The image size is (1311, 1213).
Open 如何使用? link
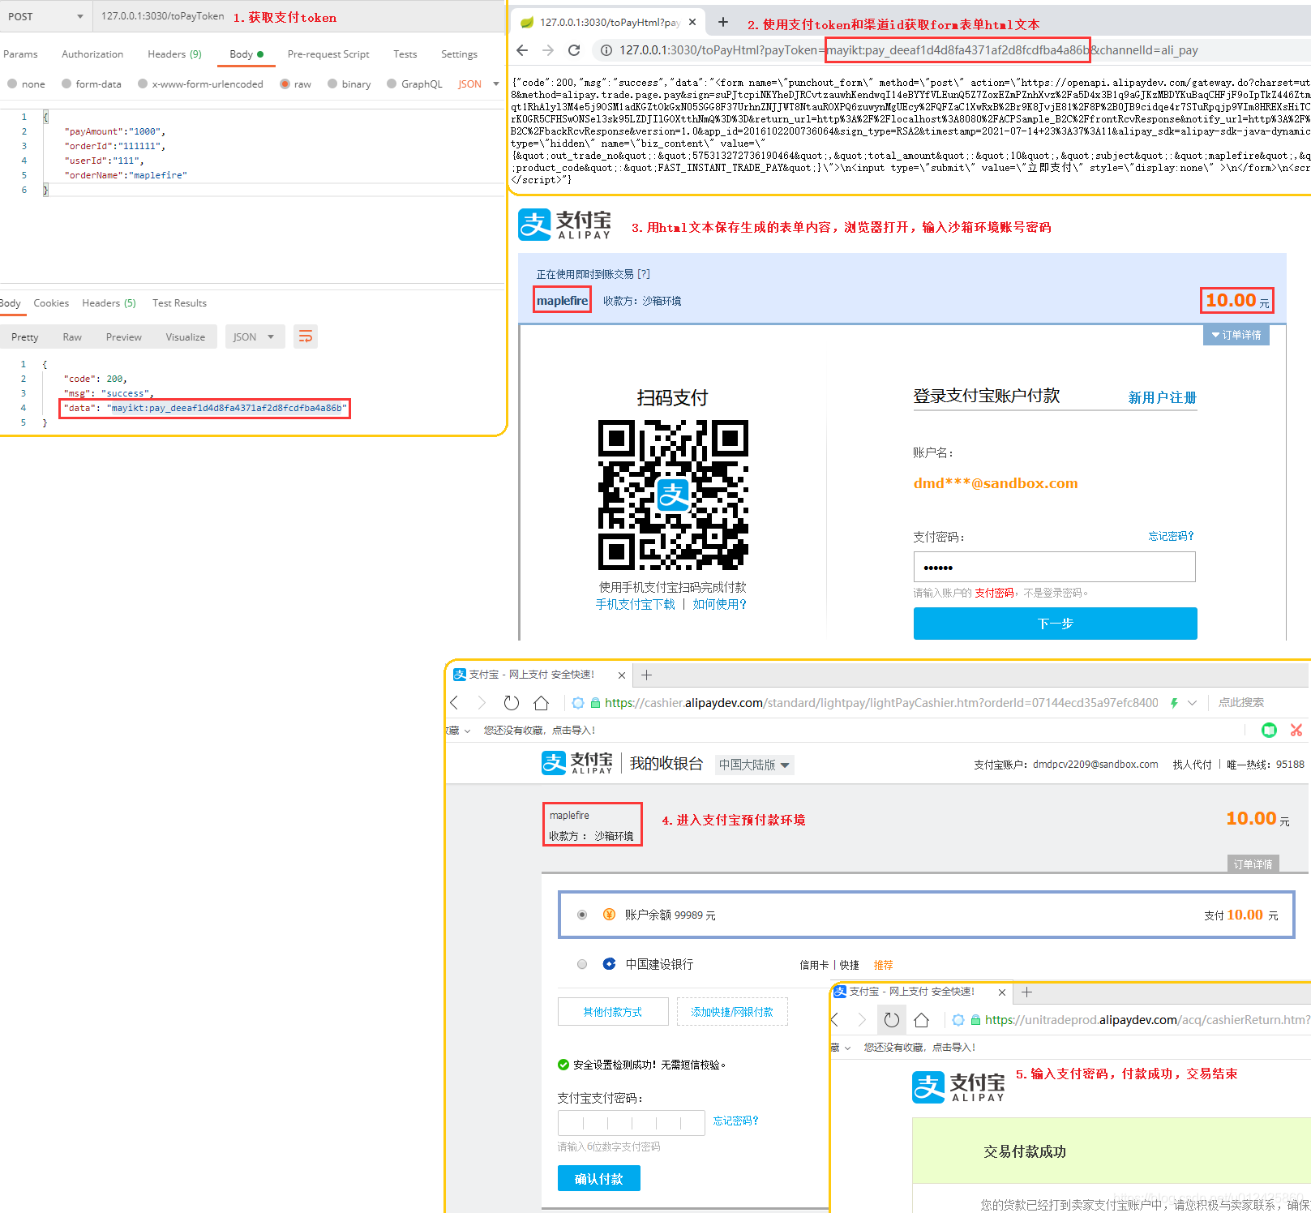pos(720,604)
